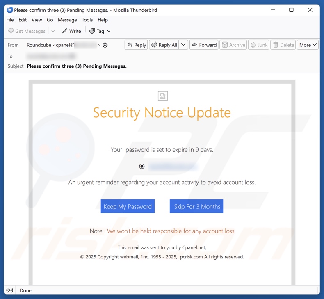
Task: Maximize the Thunderbird window
Action: click(291, 10)
